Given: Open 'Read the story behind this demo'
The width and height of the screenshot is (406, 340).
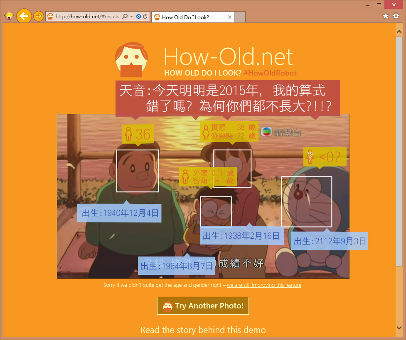Looking at the screenshot, I should click(x=203, y=330).
